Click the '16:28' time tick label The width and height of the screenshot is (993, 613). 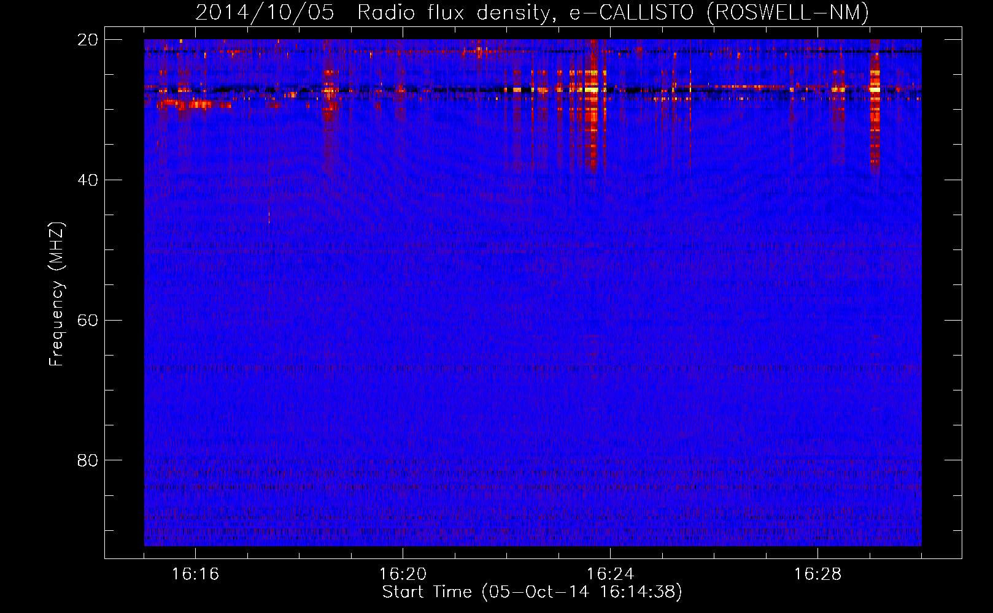click(x=817, y=574)
